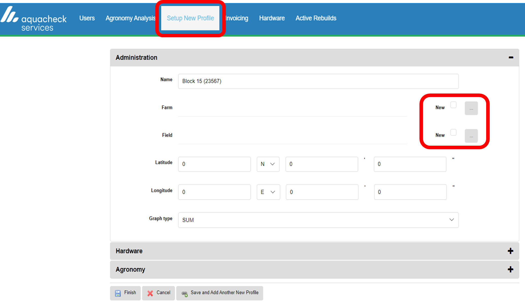
Task: Click the Save and Add Another icon
Action: [184, 294]
